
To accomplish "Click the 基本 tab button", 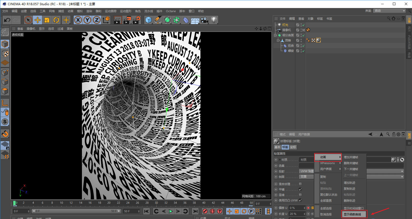I will coord(277,147).
